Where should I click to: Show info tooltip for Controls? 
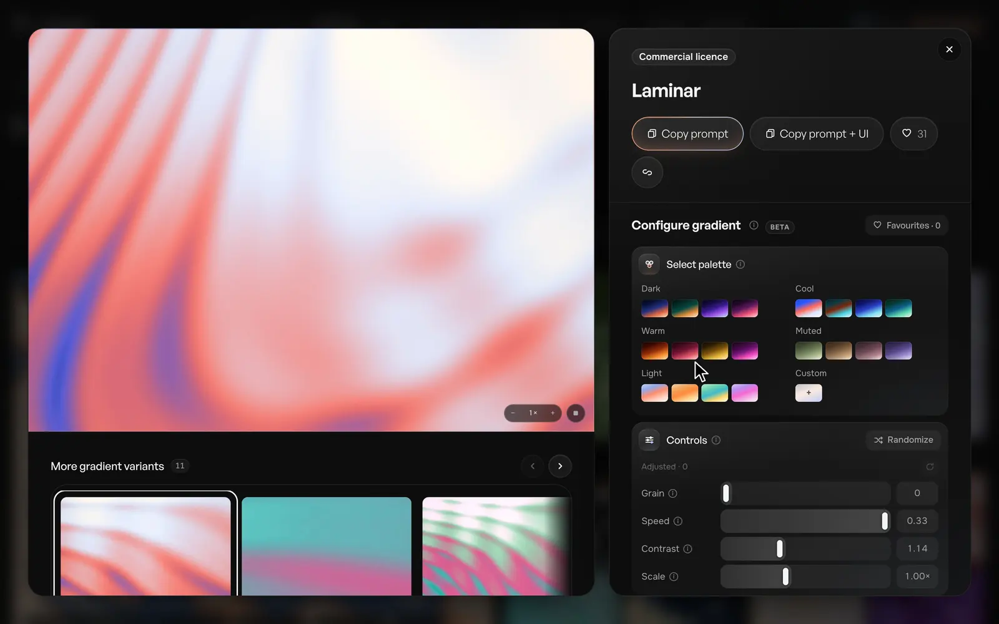click(x=716, y=440)
